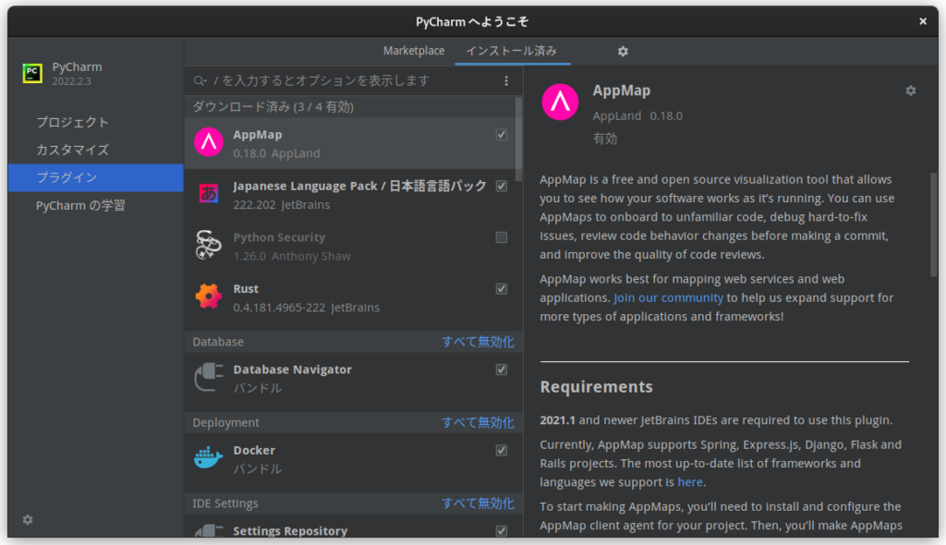Click the AppMap list icon
Image resolution: width=946 pixels, height=545 pixels.
click(209, 142)
